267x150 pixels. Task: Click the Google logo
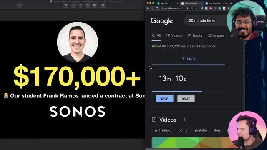click(161, 21)
